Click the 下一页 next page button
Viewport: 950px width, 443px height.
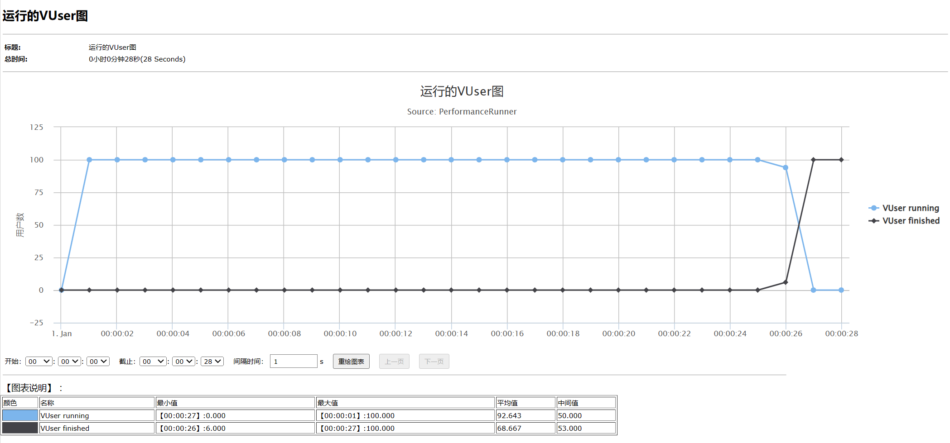coord(434,361)
